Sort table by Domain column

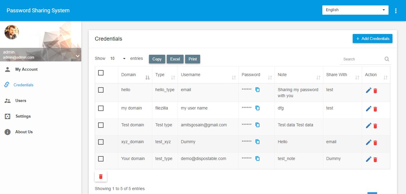tap(135, 75)
